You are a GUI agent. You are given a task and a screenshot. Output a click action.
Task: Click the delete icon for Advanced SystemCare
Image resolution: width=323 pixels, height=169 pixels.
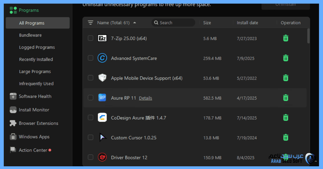(286, 58)
